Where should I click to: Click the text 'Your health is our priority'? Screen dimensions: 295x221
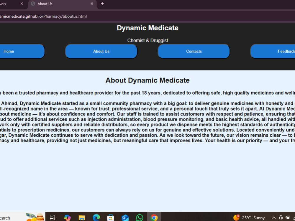click(233, 141)
